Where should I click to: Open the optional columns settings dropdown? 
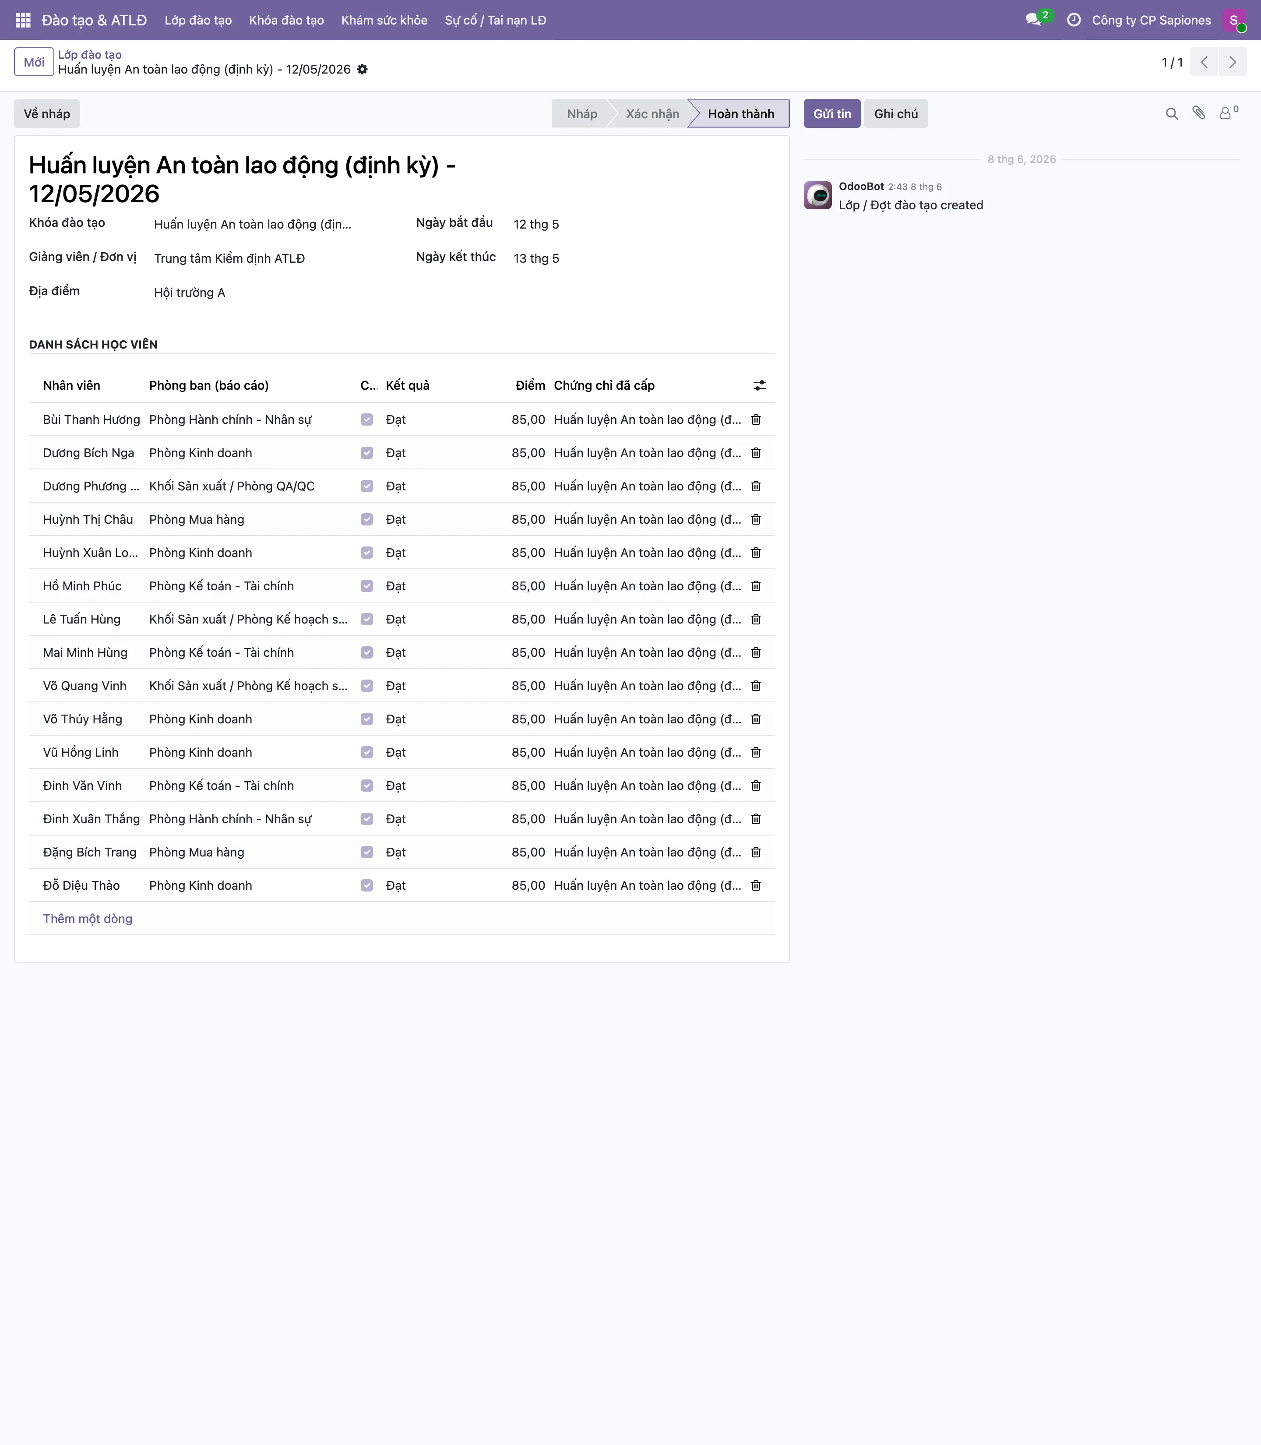(759, 385)
